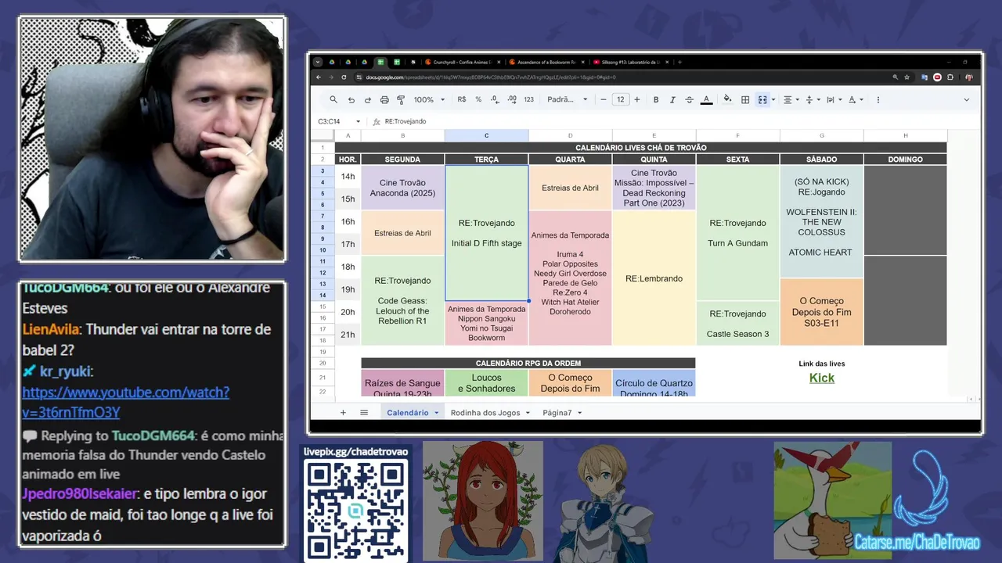Open the text color picker
The height and width of the screenshot is (563, 1002).
point(706,100)
